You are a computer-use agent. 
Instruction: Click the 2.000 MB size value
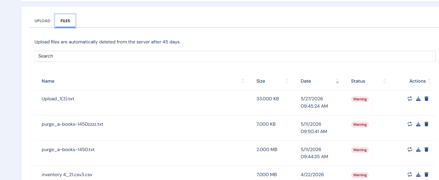(x=267, y=149)
